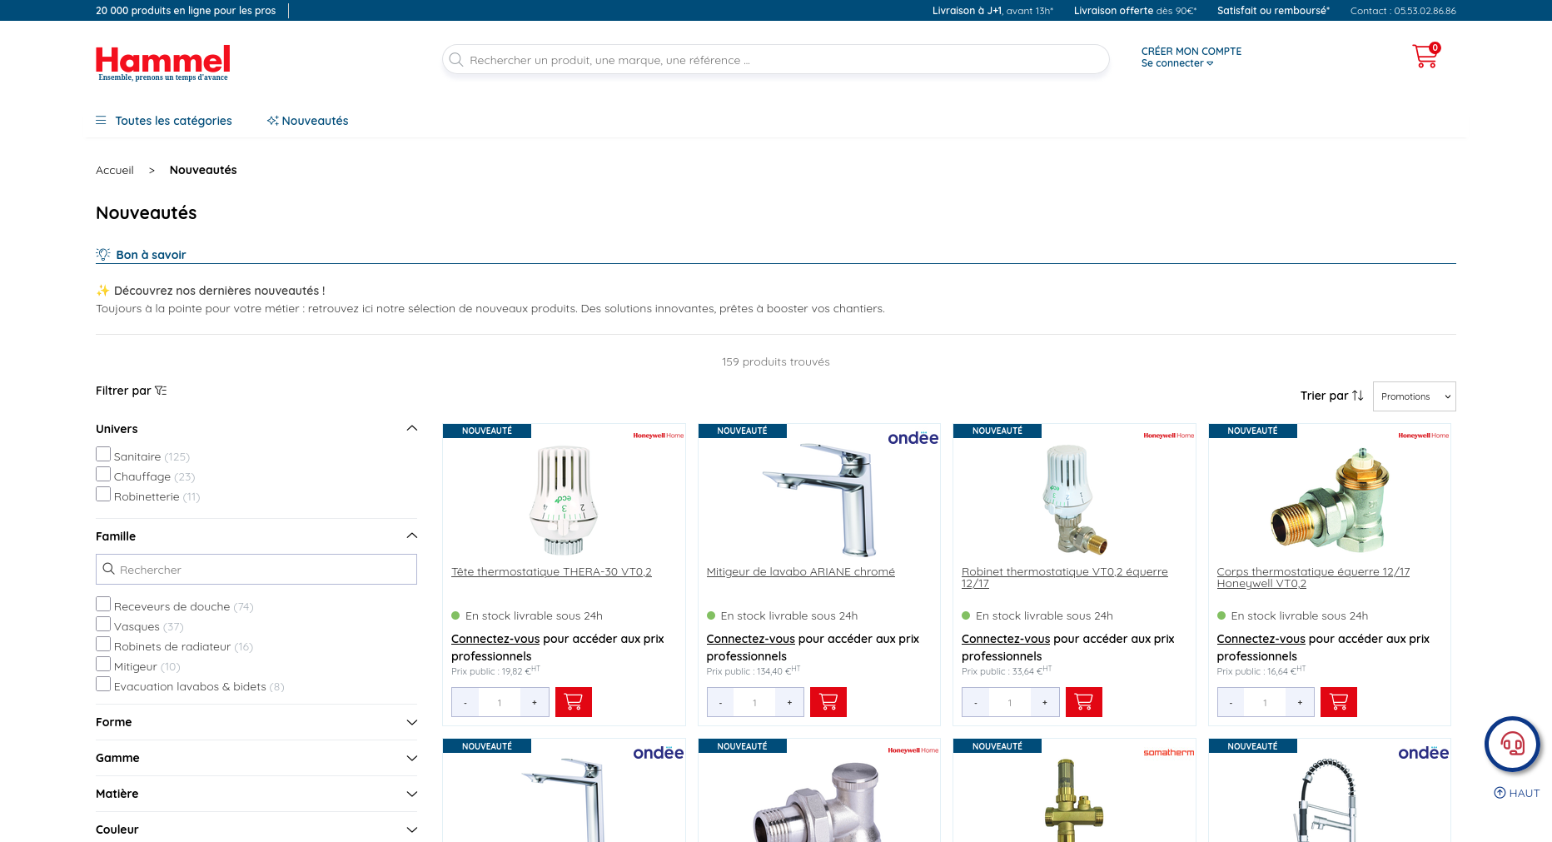Decrease quantity for Robinet thermostatique VT0,2
1552x842 pixels.
(x=976, y=703)
